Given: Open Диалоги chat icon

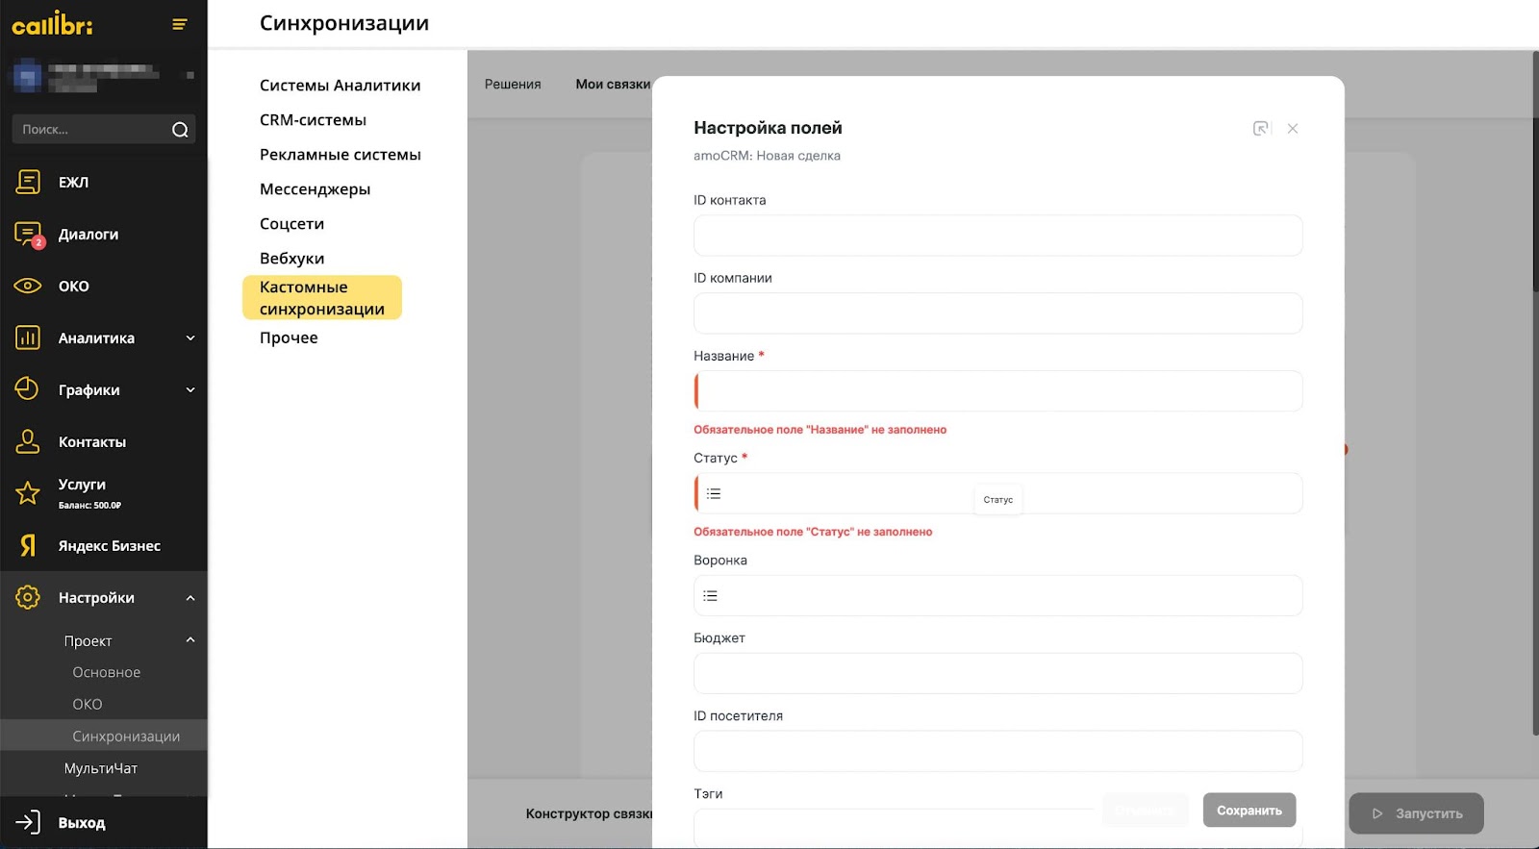Looking at the screenshot, I should (x=28, y=234).
